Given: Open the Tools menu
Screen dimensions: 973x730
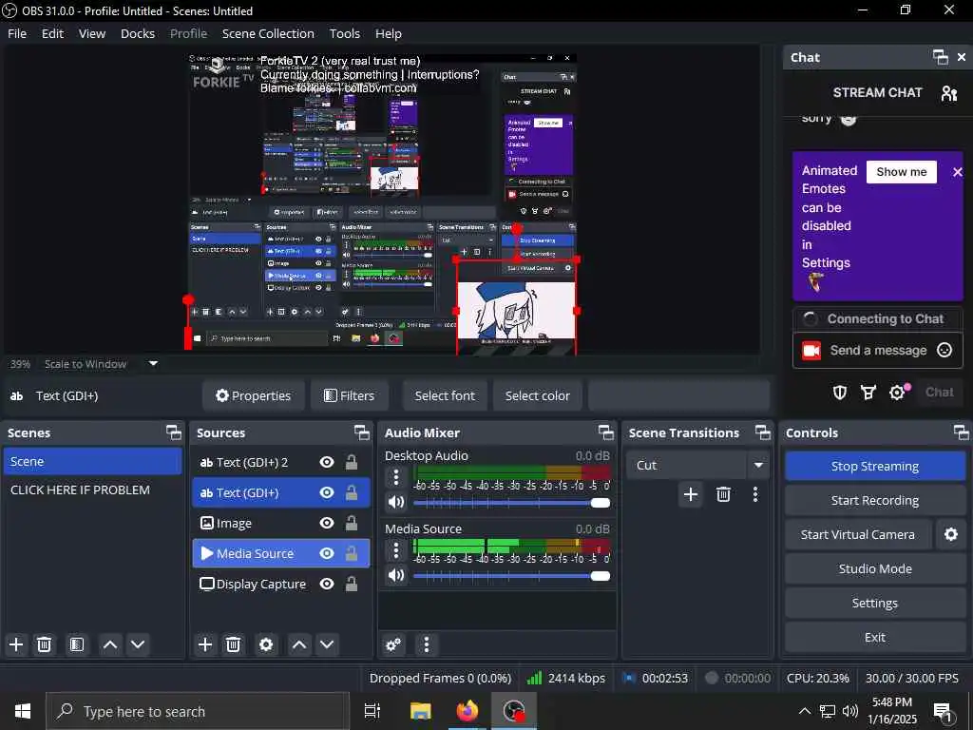Looking at the screenshot, I should coord(344,33).
